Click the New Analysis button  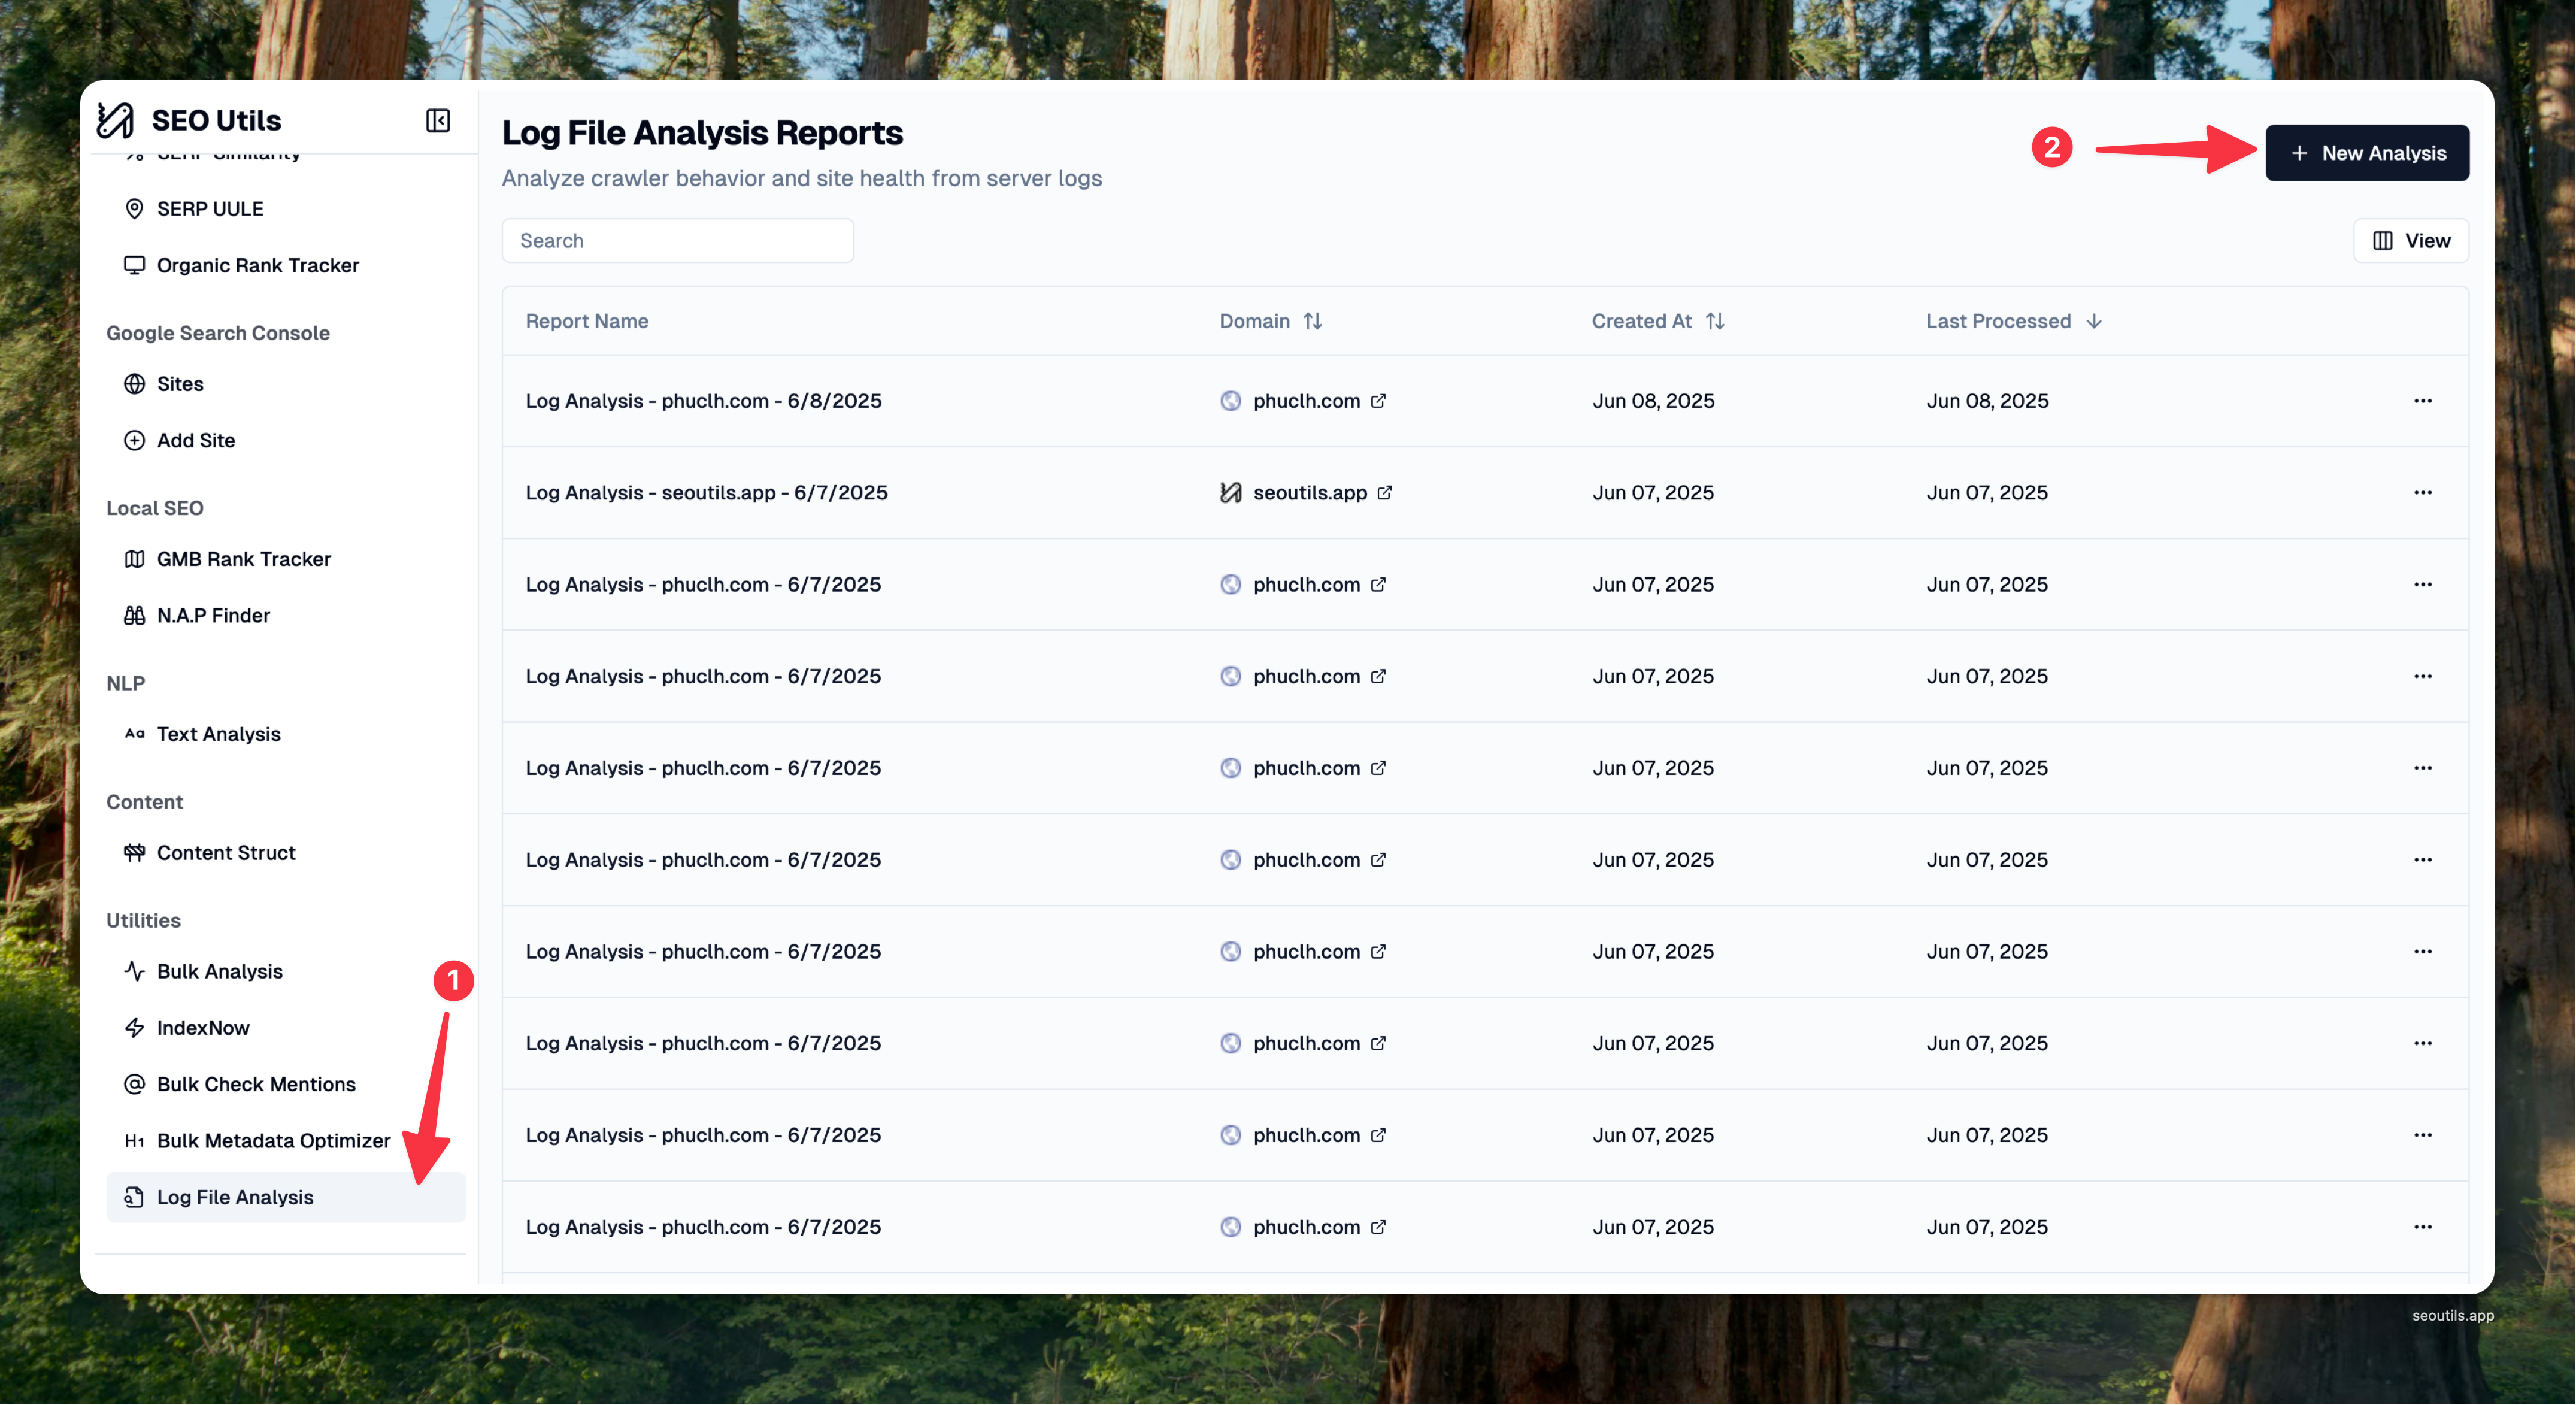2366,153
